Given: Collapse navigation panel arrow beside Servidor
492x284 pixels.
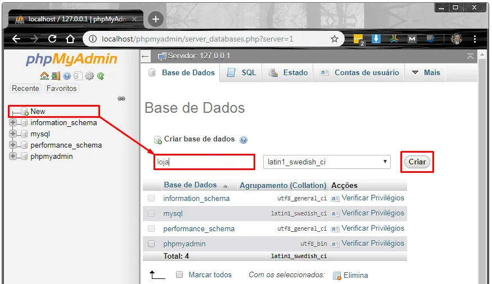Looking at the screenshot, I should coord(145,56).
